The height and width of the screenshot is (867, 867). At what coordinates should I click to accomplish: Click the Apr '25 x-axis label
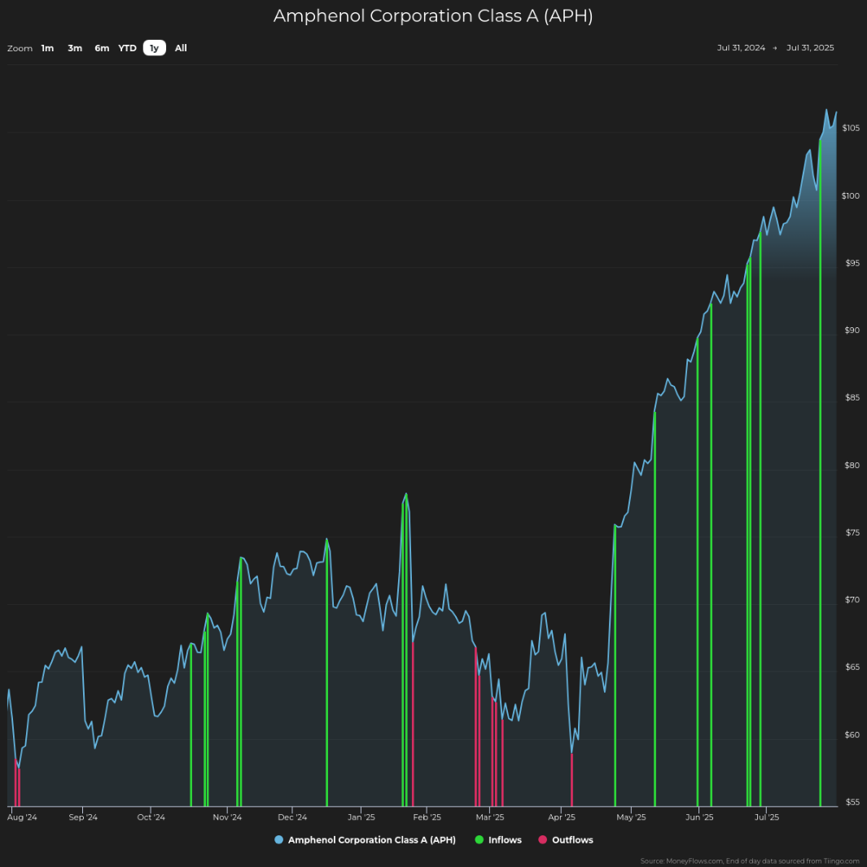point(562,817)
